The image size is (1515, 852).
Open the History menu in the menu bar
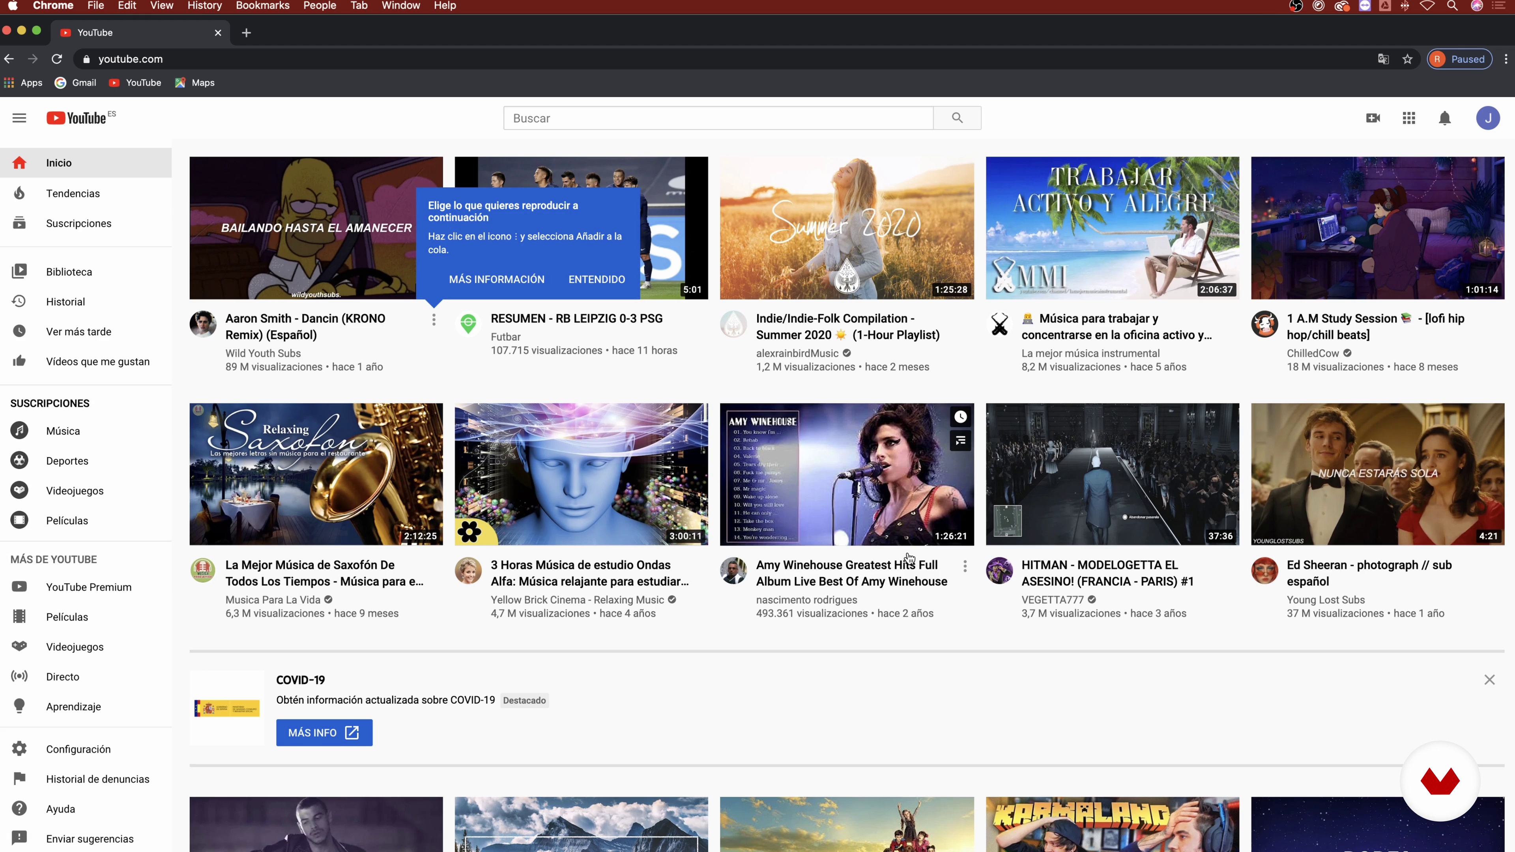click(204, 6)
